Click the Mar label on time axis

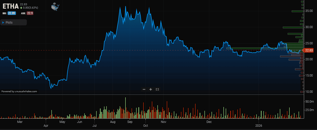click(20, 122)
